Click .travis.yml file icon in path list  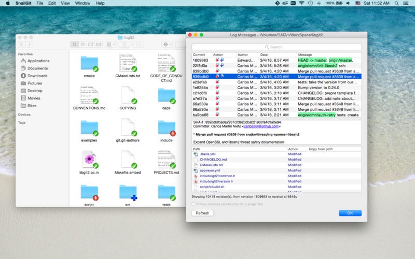196,154
